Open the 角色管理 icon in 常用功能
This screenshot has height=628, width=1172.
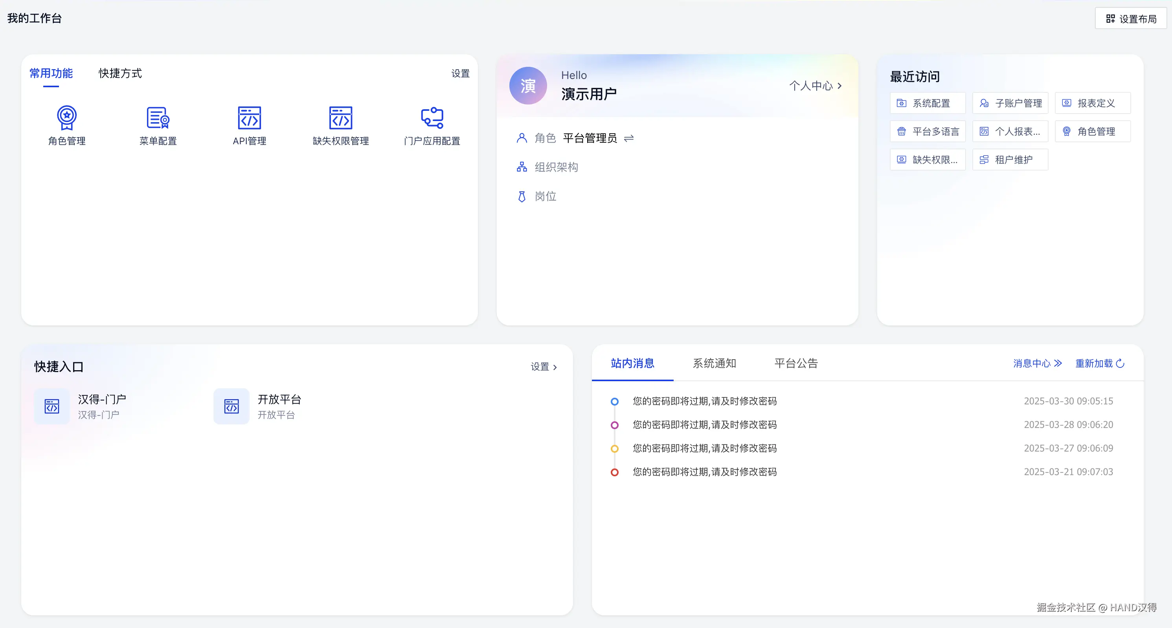point(67,118)
